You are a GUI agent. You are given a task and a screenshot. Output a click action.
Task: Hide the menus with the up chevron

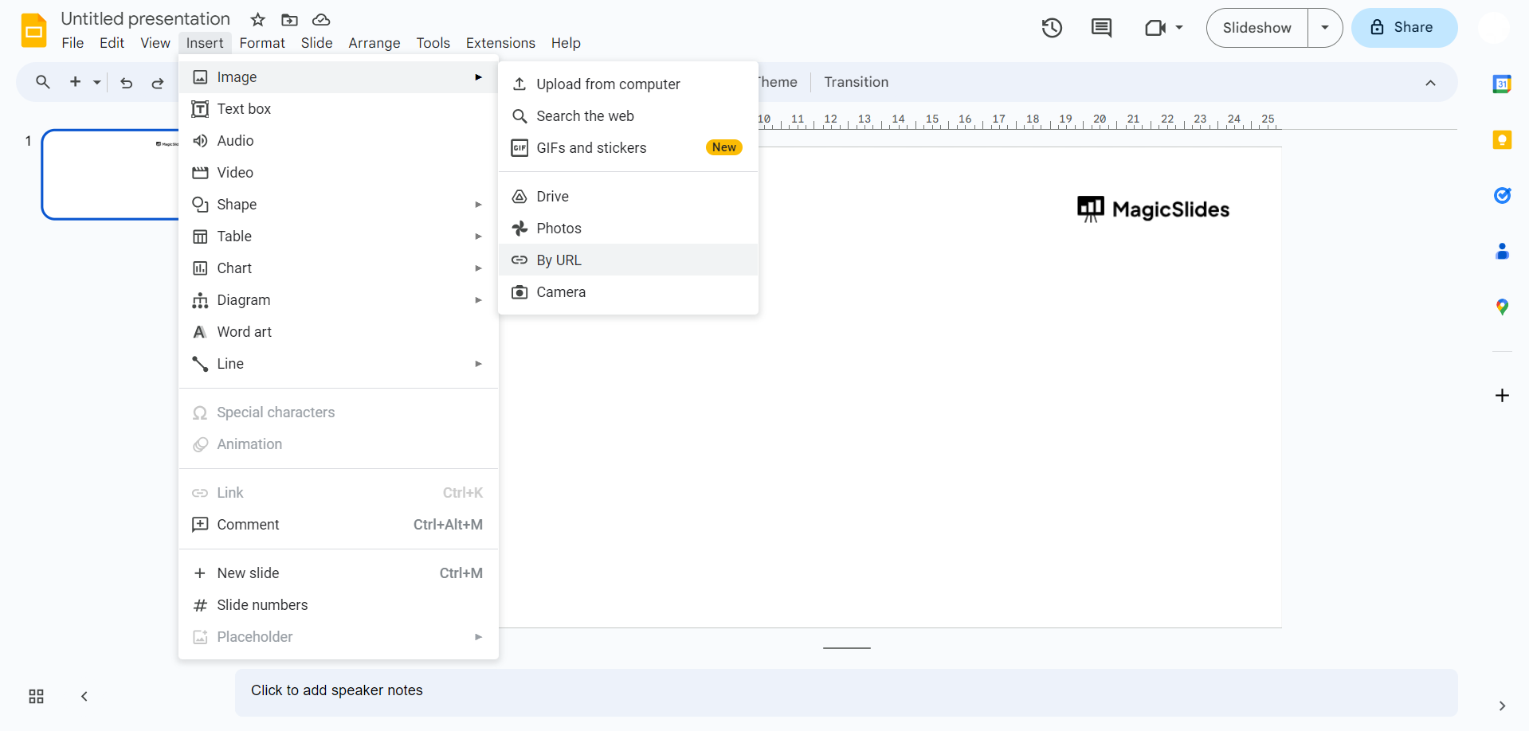[1430, 83]
